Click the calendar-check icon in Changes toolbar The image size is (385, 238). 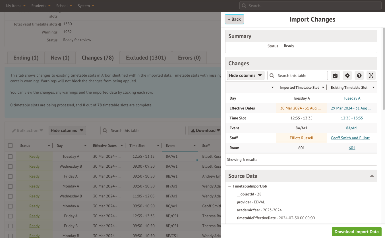pyautogui.click(x=335, y=75)
